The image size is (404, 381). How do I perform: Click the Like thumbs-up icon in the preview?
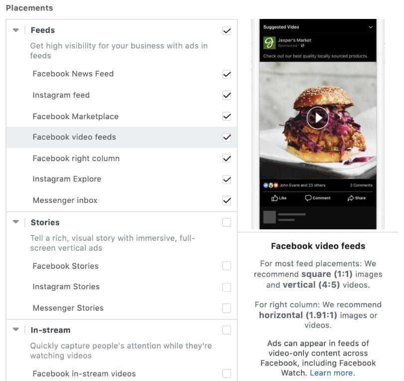pyautogui.click(x=274, y=198)
